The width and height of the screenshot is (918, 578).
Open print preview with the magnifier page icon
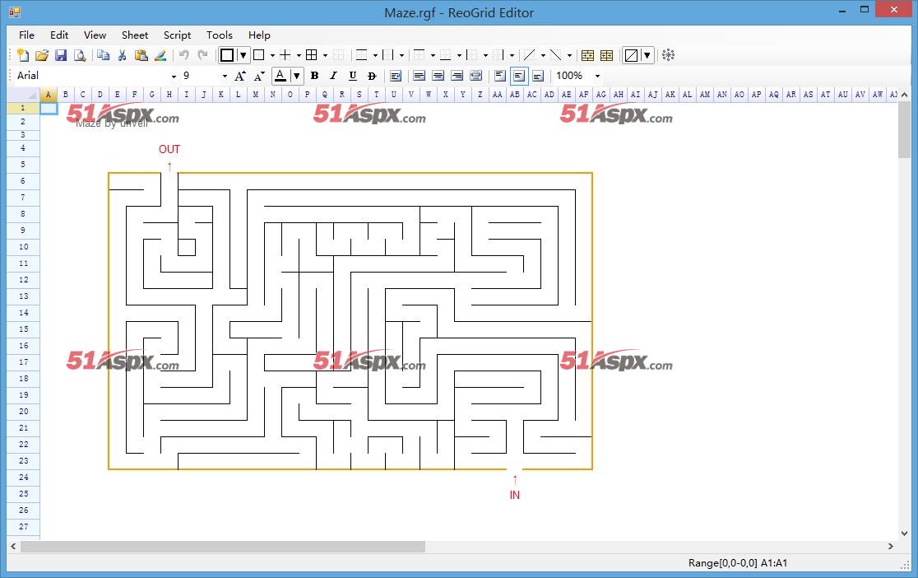coord(80,55)
